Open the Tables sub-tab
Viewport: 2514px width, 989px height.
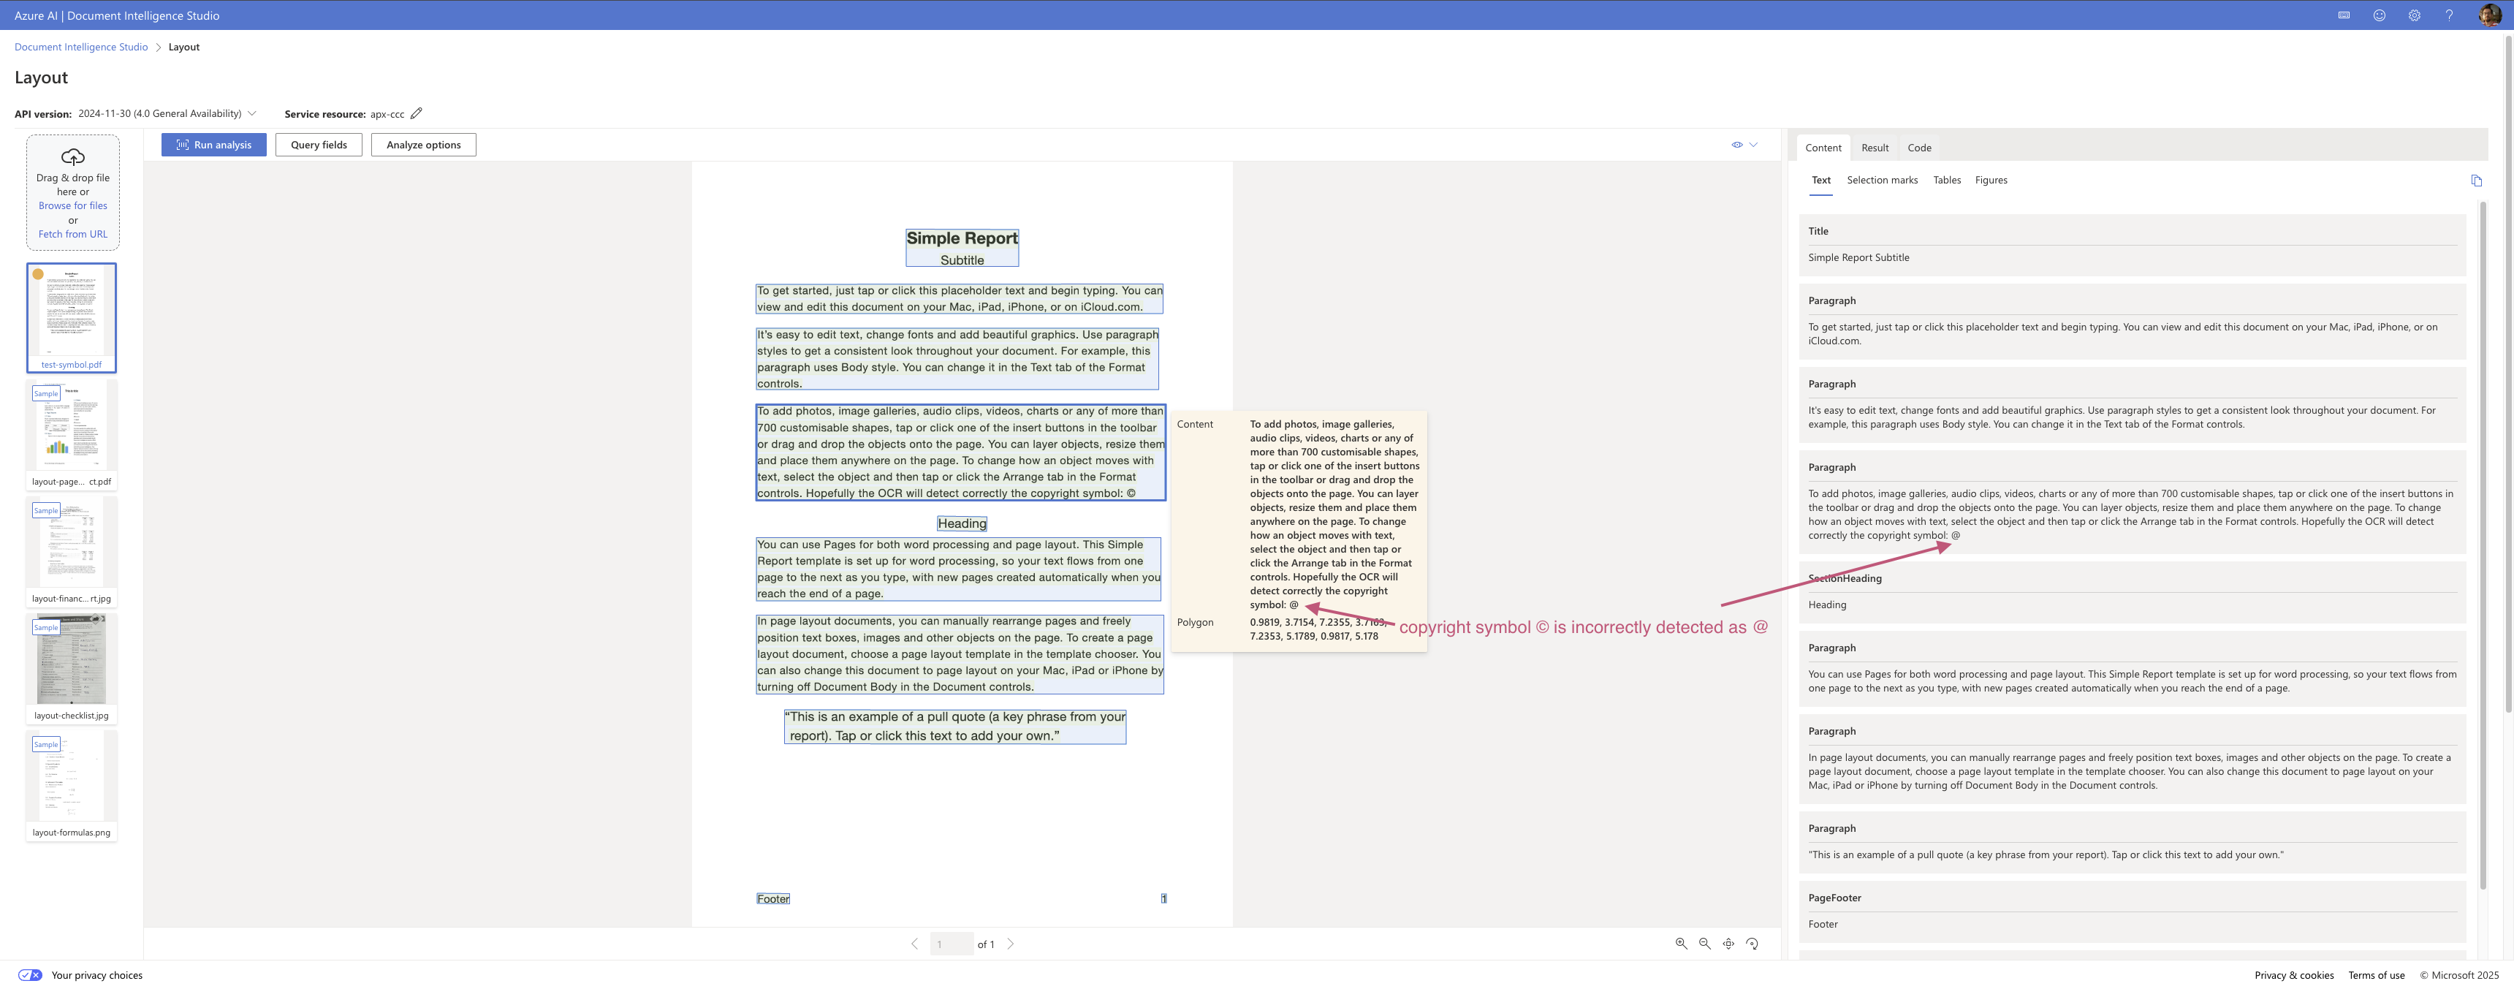pos(1946,180)
